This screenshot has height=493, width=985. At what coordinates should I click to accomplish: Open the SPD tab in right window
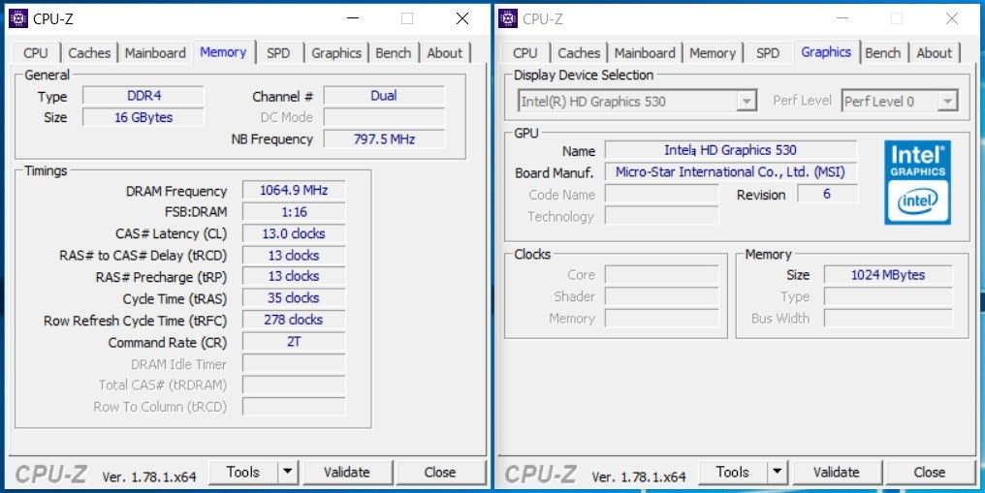click(768, 53)
